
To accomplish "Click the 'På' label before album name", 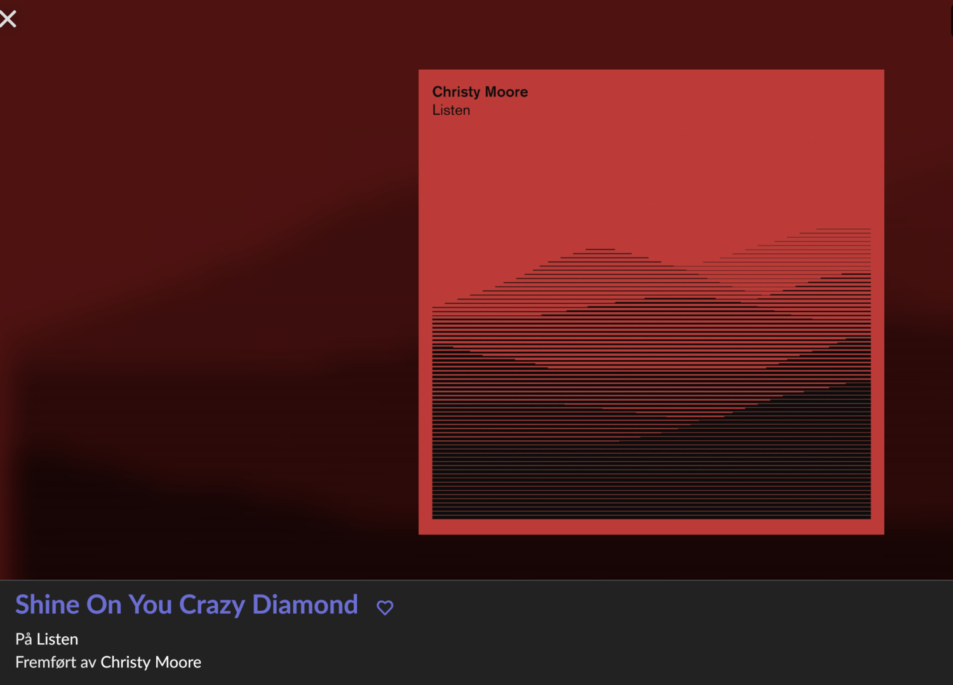I will [23, 639].
